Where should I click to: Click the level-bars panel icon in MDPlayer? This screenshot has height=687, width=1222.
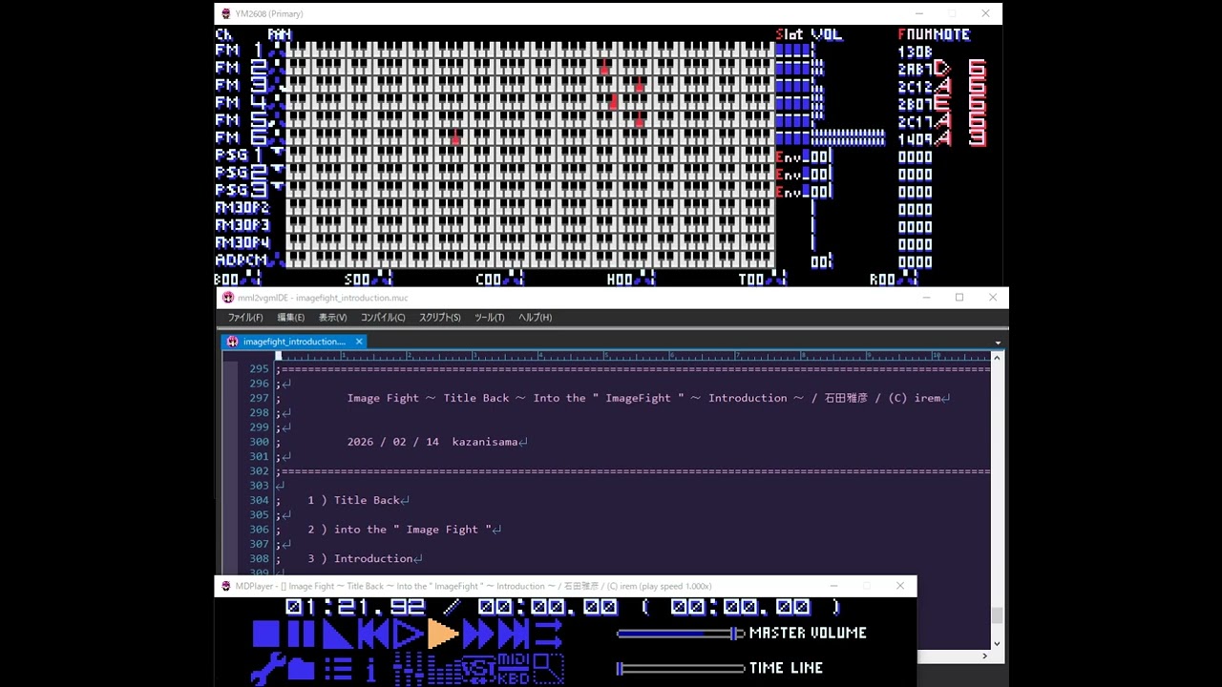443,669
